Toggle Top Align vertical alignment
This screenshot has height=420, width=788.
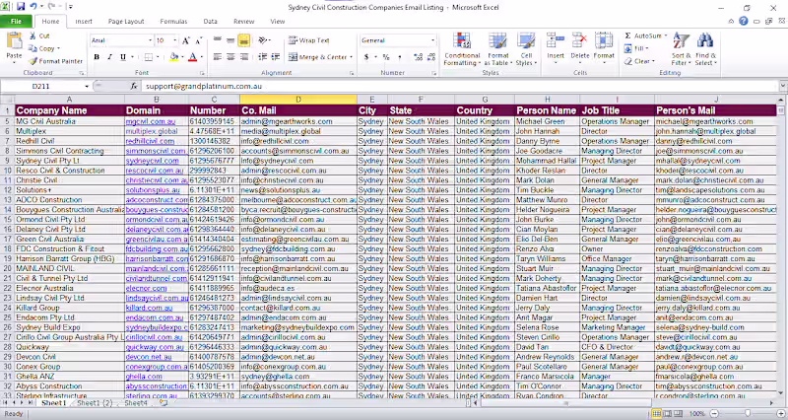click(x=218, y=40)
